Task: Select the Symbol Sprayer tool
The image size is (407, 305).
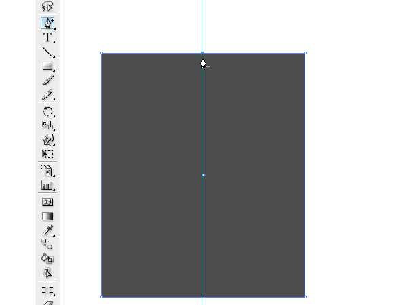Action: click(47, 171)
